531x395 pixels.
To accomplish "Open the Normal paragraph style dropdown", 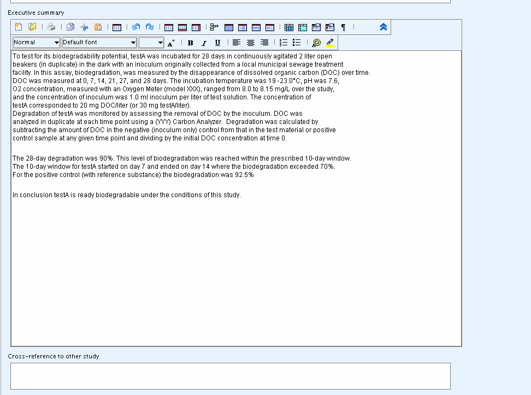I will 36,43.
